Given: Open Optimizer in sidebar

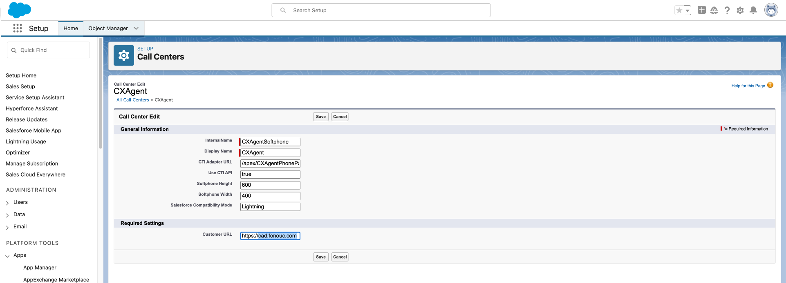Looking at the screenshot, I should coord(18,153).
